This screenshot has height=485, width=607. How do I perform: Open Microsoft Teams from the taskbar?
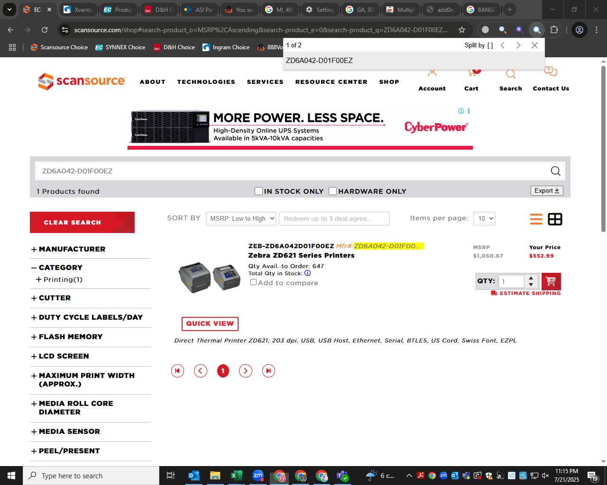point(343,476)
